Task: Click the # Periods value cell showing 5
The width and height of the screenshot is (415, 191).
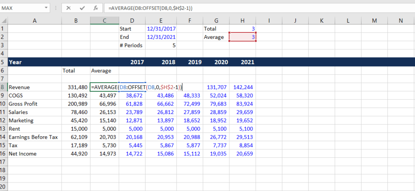Action: click(161, 45)
